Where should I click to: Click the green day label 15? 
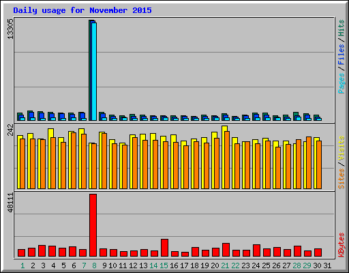pos(164,265)
